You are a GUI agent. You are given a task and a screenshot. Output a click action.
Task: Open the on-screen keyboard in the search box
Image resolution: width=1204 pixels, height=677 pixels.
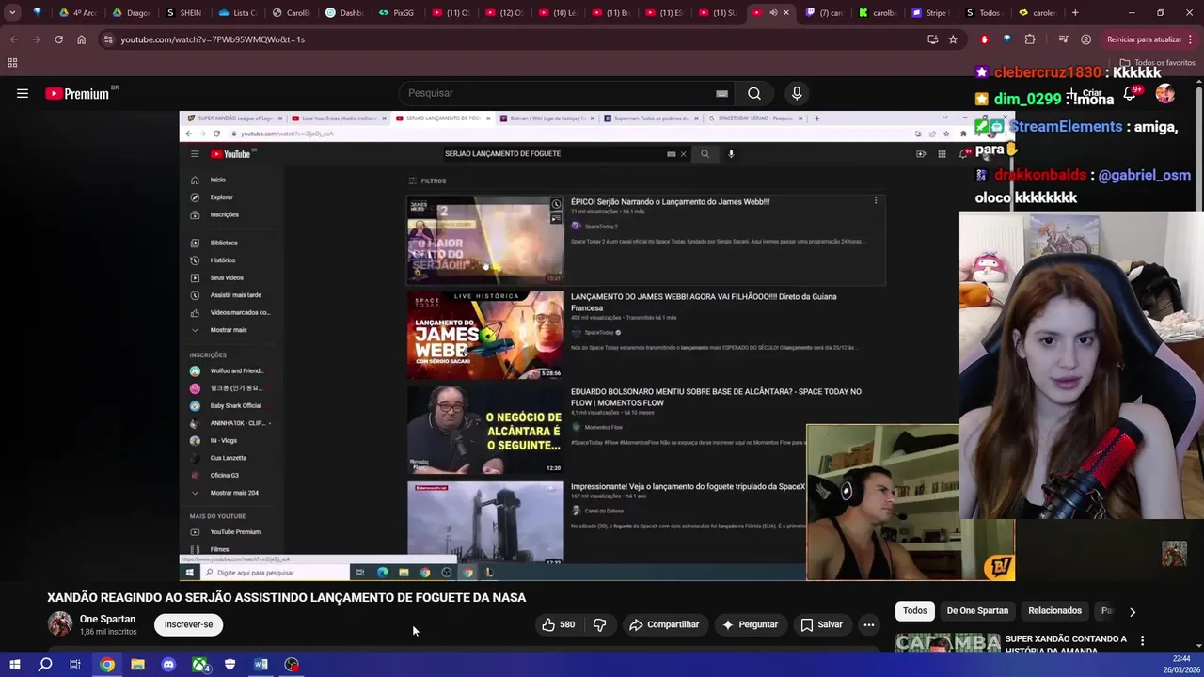coord(721,93)
